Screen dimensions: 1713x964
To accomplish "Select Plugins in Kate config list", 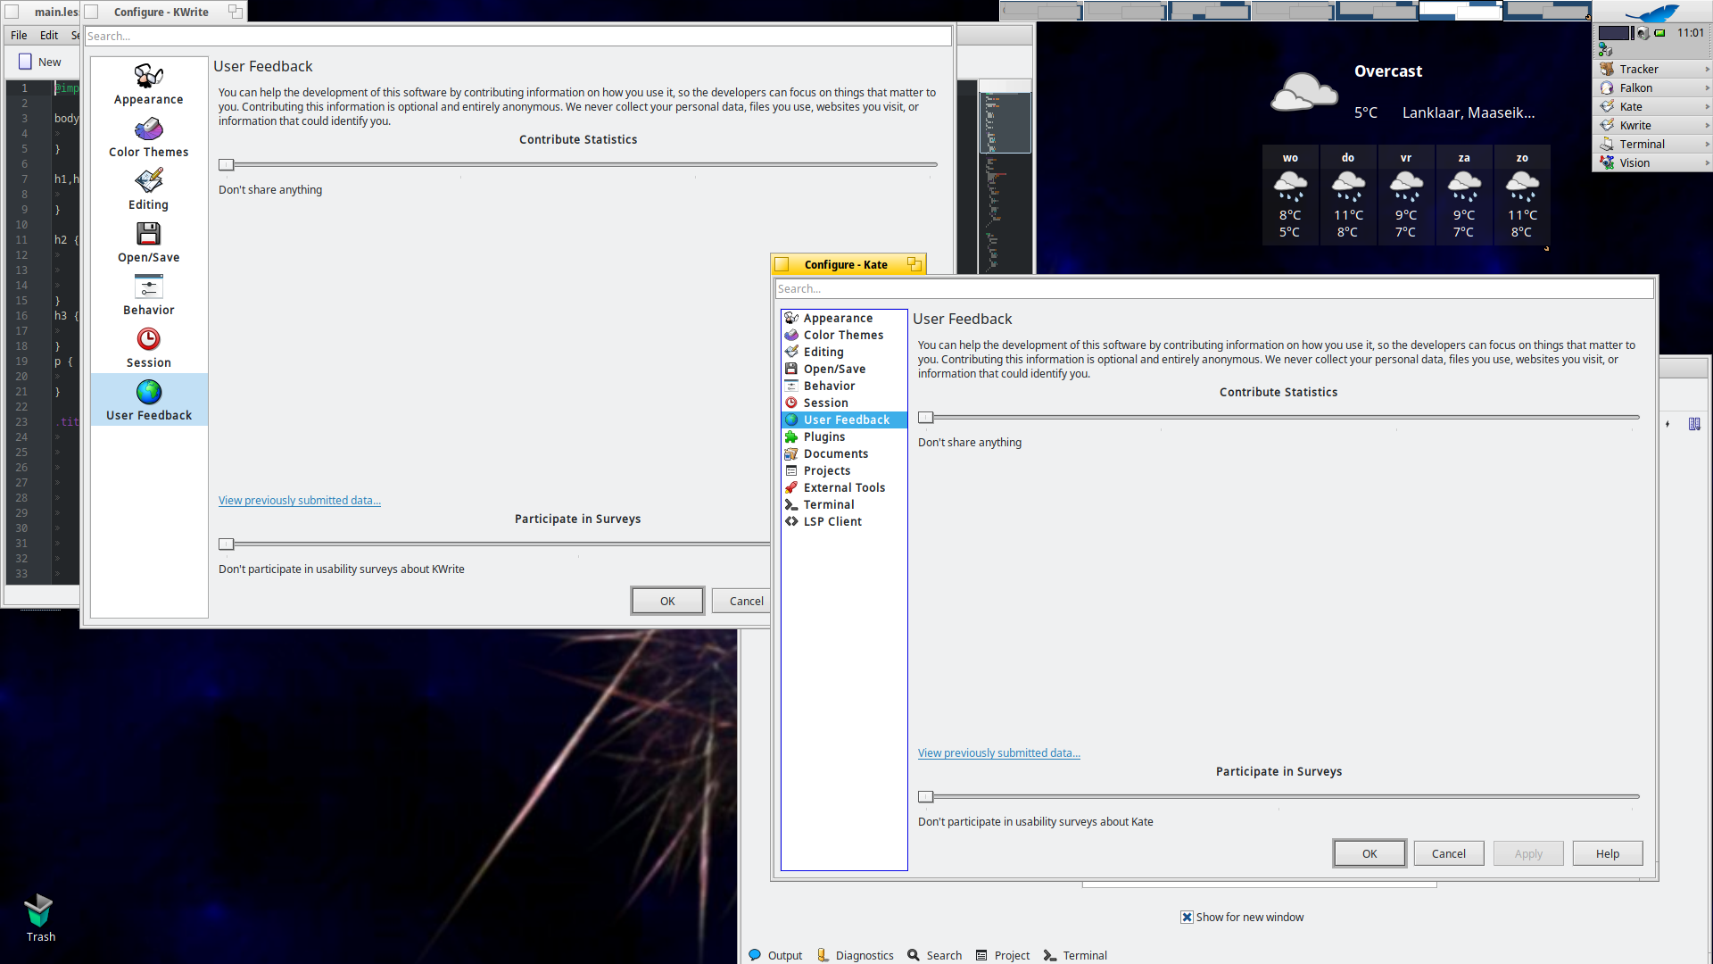I will (x=844, y=436).
